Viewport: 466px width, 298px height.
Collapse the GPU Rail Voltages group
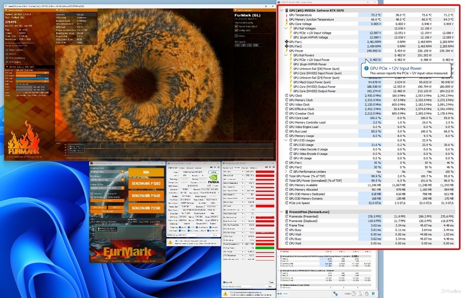pos(286,28)
